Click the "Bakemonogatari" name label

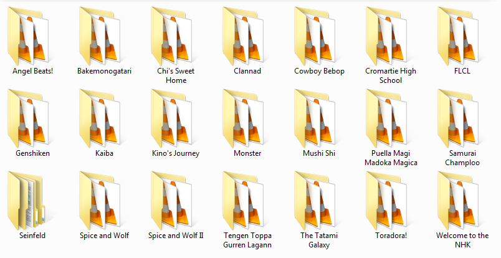(104, 71)
